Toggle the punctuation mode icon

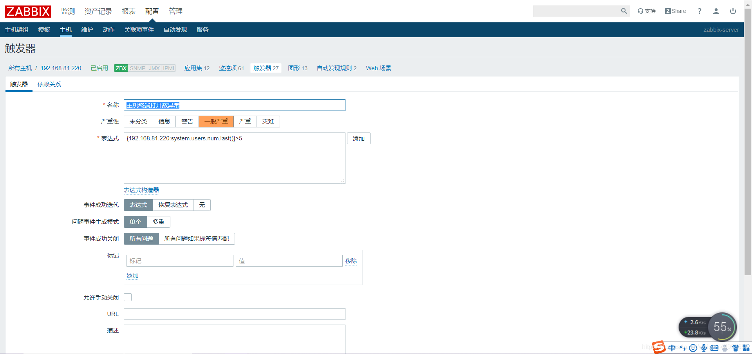683,348
